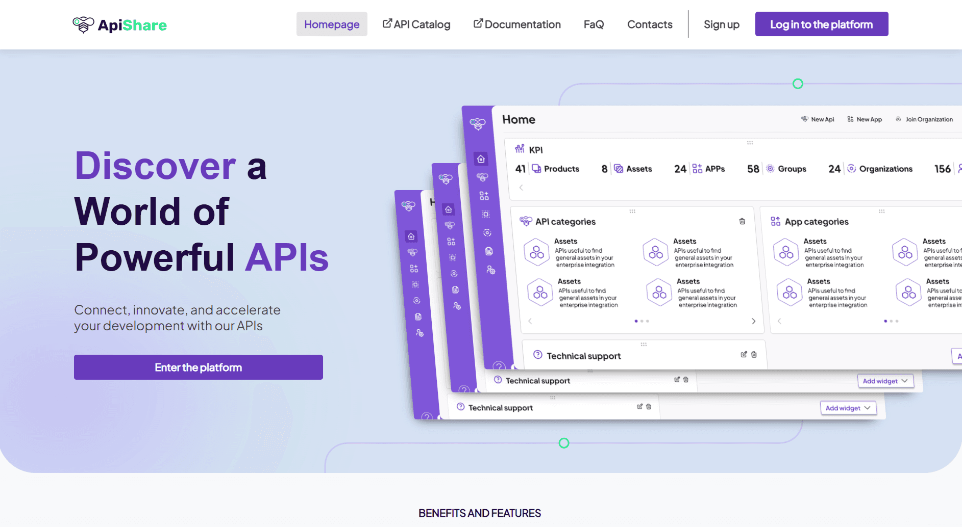962x527 pixels.
Task: Click New App in the front dashboard
Action: click(865, 119)
